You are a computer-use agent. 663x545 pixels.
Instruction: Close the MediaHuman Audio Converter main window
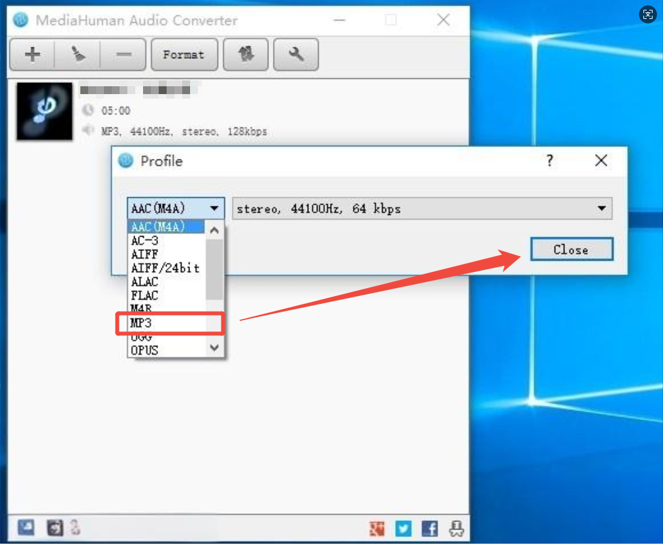point(444,20)
